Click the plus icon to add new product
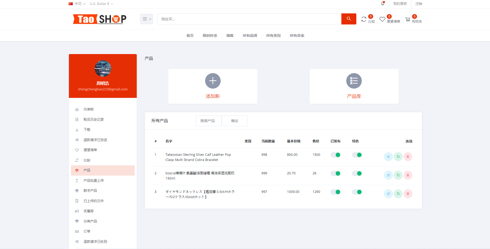This screenshot has height=249, width=490. (x=213, y=81)
